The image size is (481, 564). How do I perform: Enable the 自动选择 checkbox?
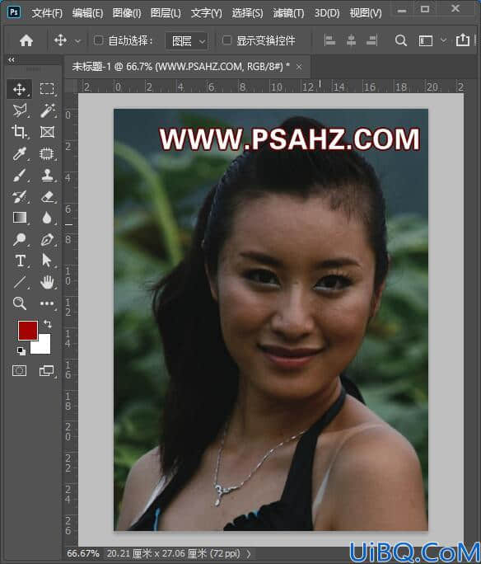click(98, 40)
